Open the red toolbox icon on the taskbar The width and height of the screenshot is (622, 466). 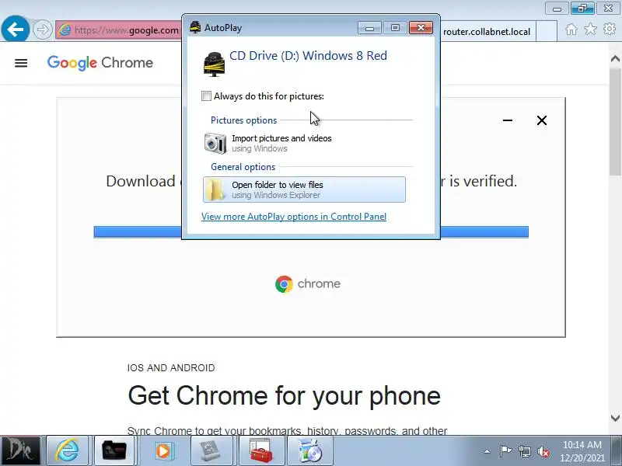[x=261, y=450]
